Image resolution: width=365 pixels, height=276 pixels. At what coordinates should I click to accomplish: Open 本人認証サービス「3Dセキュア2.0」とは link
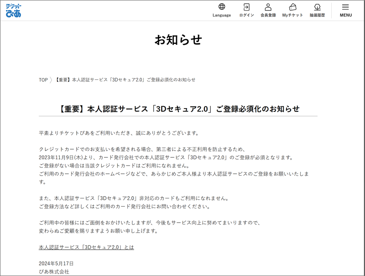tap(86, 247)
